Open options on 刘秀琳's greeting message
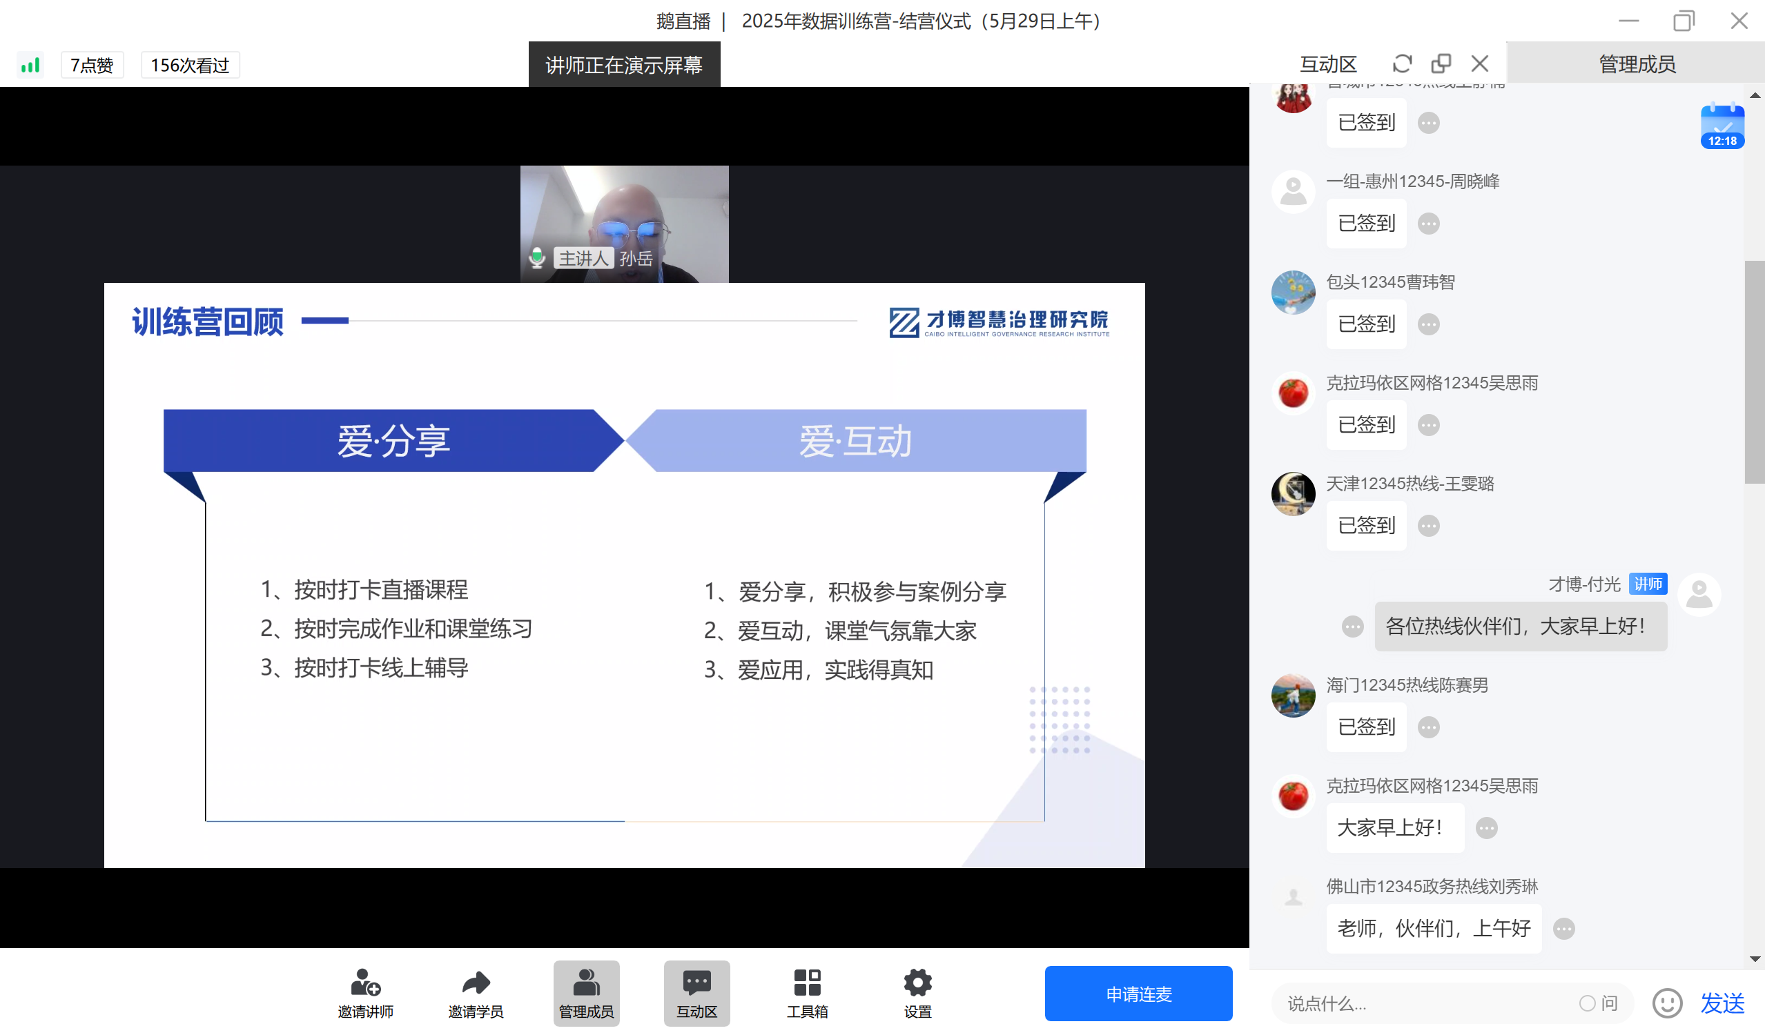Screen dimensions: 1765x1035 pos(1565,928)
